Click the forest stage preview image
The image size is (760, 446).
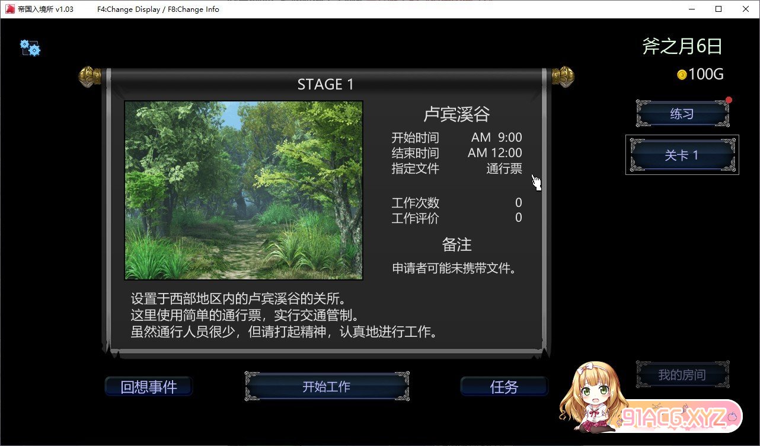pos(243,190)
